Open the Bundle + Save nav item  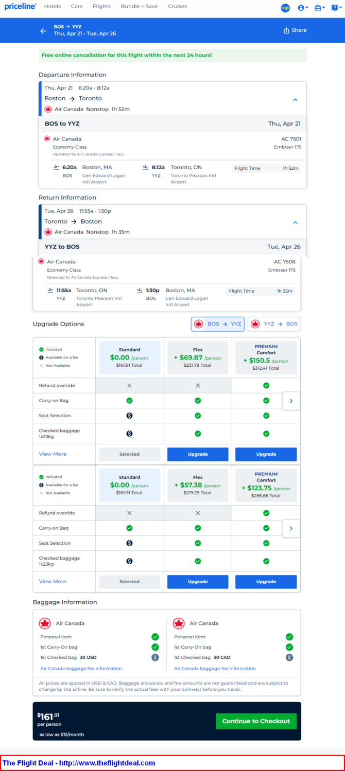[x=140, y=7]
